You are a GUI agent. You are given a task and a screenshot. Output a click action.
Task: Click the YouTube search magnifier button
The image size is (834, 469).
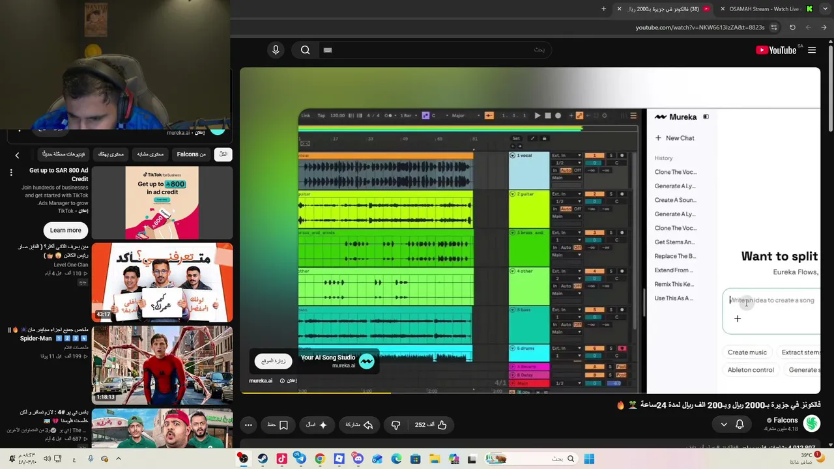[x=305, y=50]
